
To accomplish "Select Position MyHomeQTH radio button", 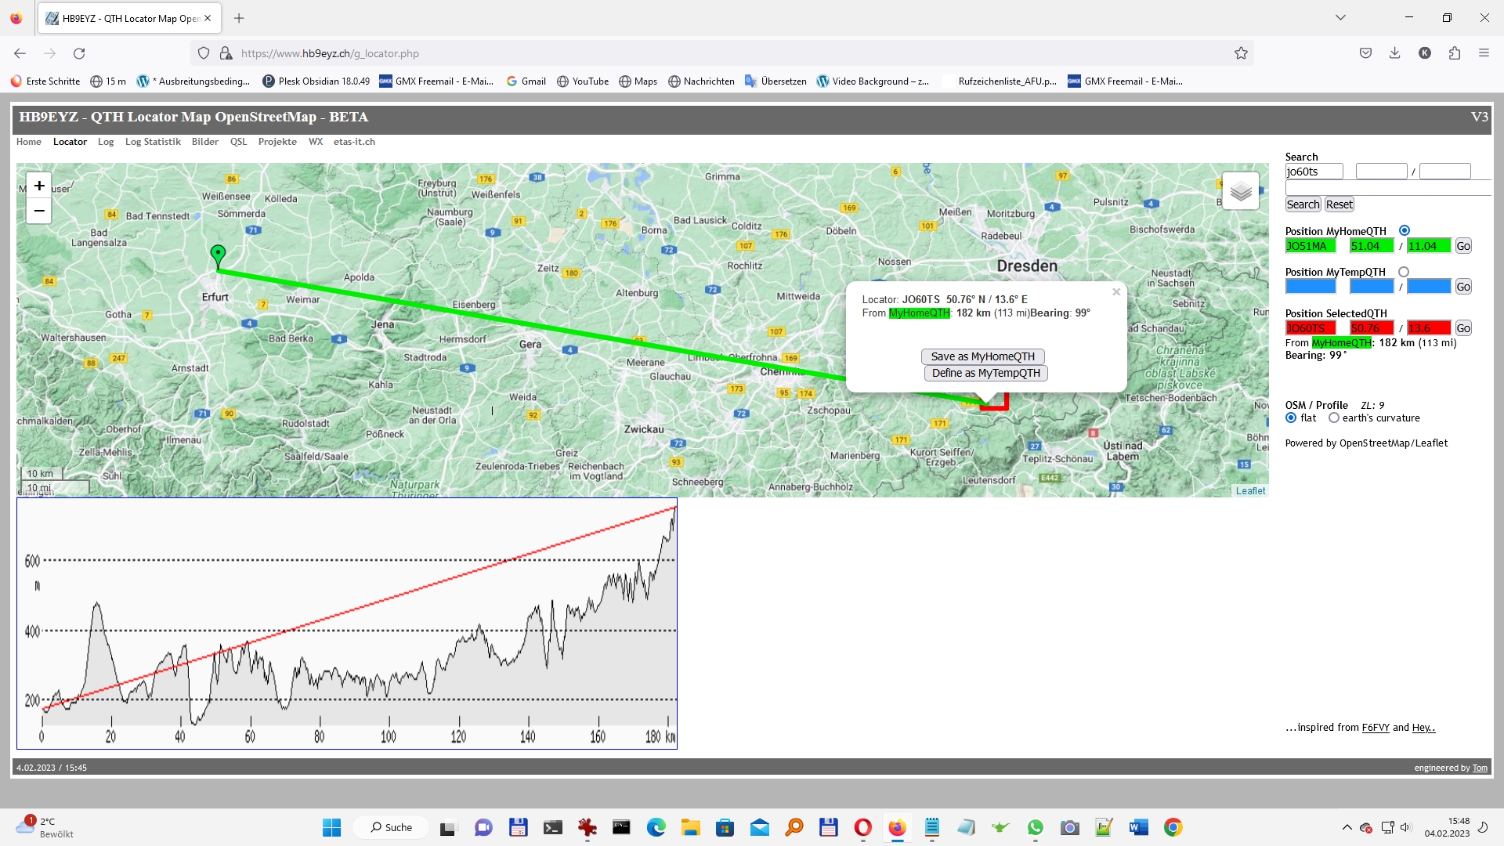I will (x=1405, y=230).
